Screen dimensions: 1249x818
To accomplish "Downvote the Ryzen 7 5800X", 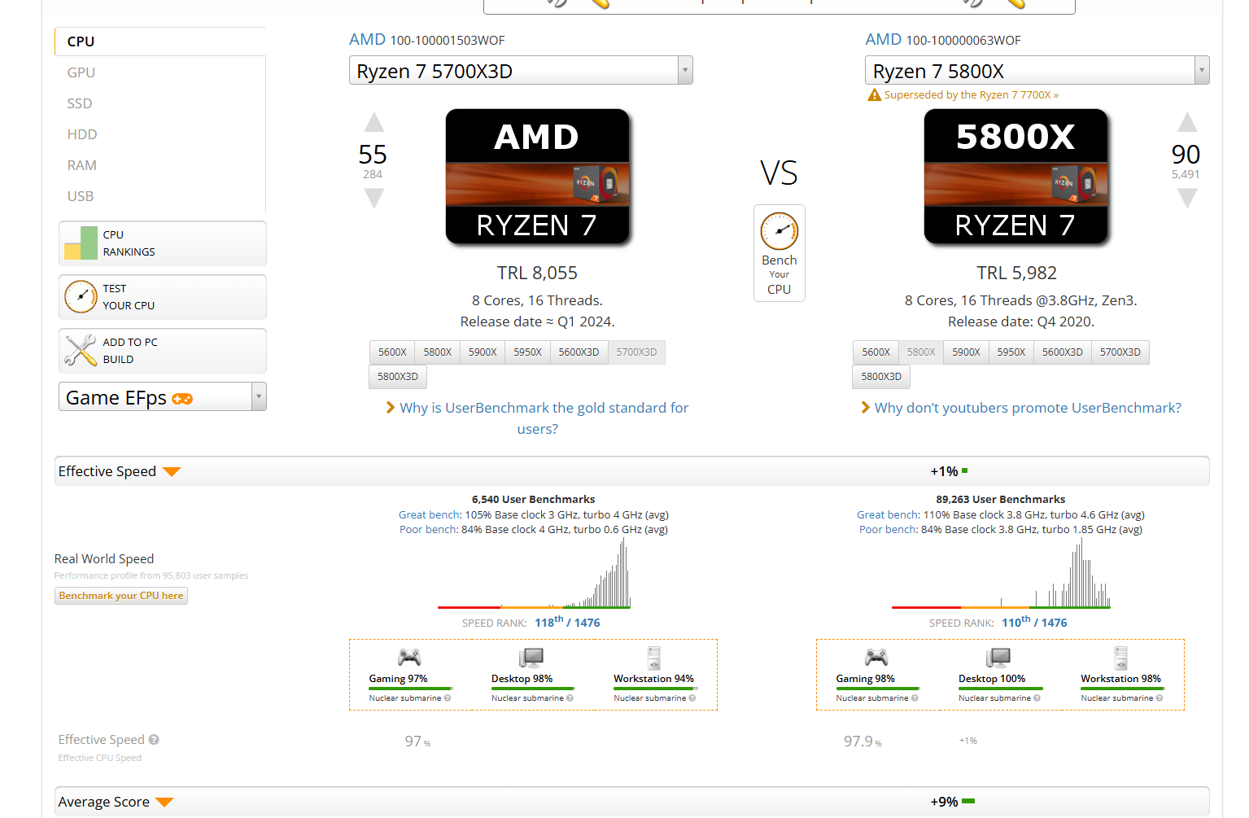I will pos(1186,198).
